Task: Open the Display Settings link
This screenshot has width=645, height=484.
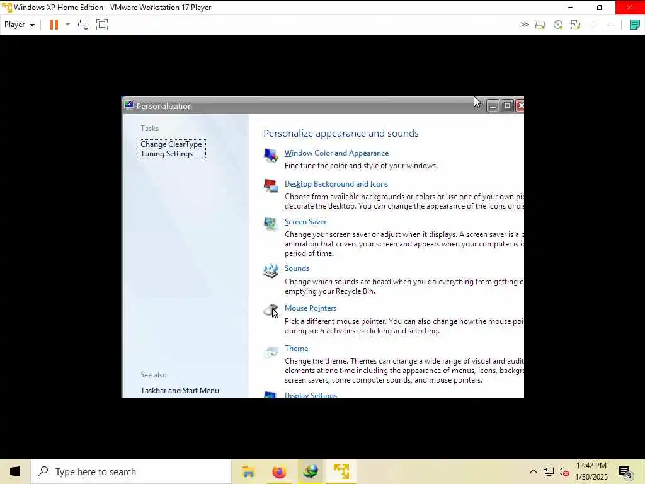Action: (x=311, y=395)
